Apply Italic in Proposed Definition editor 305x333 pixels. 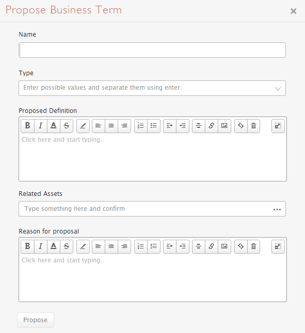[x=41, y=126]
